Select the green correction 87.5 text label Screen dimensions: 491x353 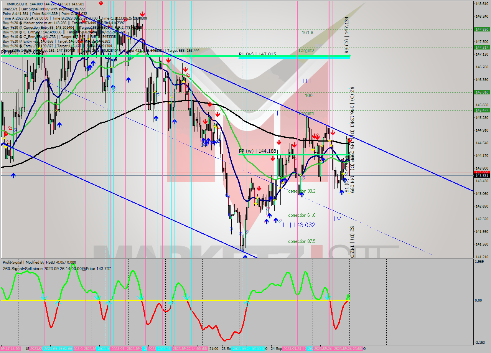pyautogui.click(x=301, y=242)
